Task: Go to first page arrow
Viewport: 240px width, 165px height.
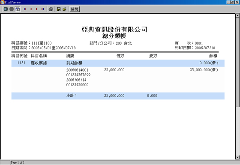Action: pos(25,9)
